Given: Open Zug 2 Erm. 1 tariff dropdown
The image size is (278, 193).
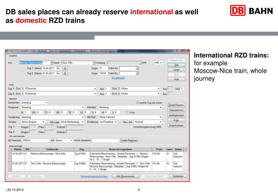Looking at the screenshot, I should coord(95,94).
